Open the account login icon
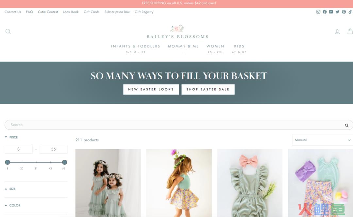Screen dimensions: 353x217 coord(337,31)
